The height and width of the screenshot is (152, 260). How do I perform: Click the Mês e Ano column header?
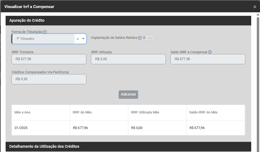pyautogui.click(x=22, y=112)
